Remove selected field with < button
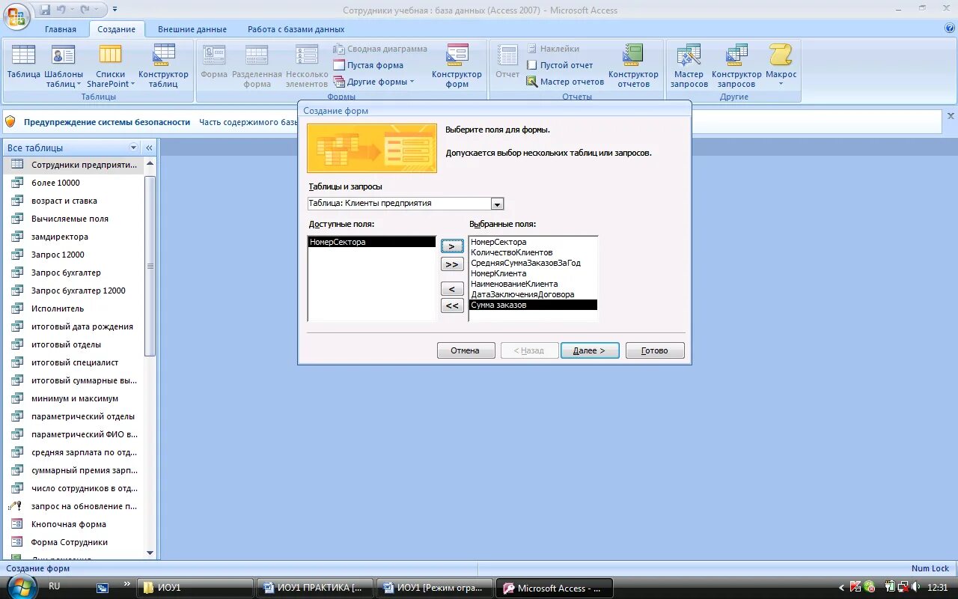 (451, 288)
